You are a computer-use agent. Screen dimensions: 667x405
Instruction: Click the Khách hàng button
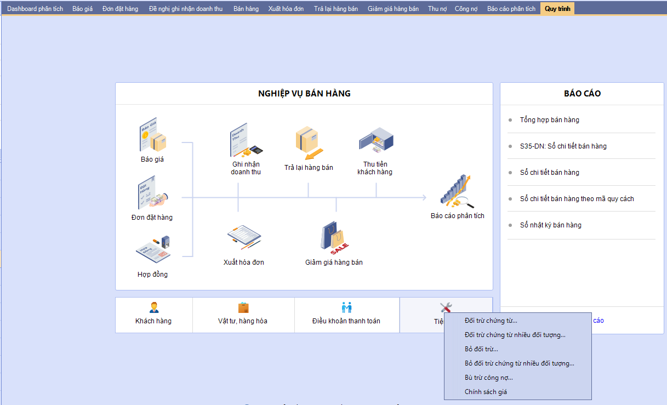(153, 315)
